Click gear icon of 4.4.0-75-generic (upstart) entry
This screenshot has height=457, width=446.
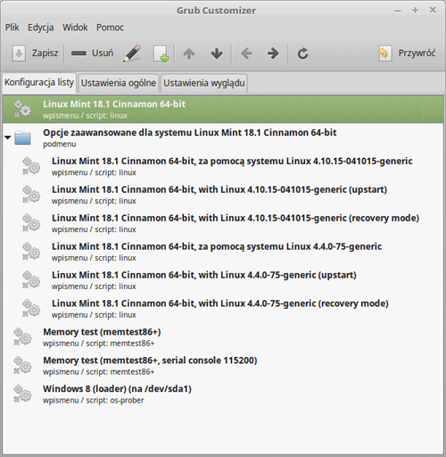point(31,279)
